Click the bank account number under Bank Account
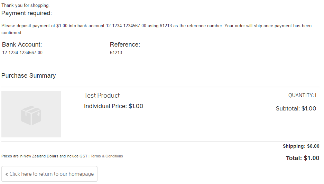Image resolution: width=324 pixels, height=184 pixels. tap(22, 52)
